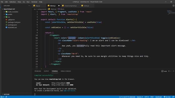Open .gitignore file in explorer

click(11, 20)
